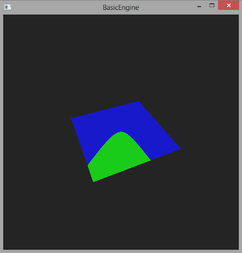The width and height of the screenshot is (242, 253).
Task: Click the BasicEngine title text
Action: click(121, 7)
